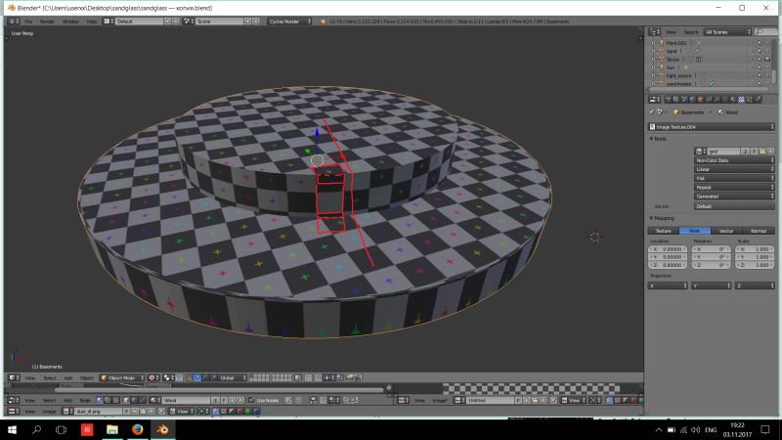Select the light_source object in outliner
Screen dimensions: 782x440
coord(678,75)
